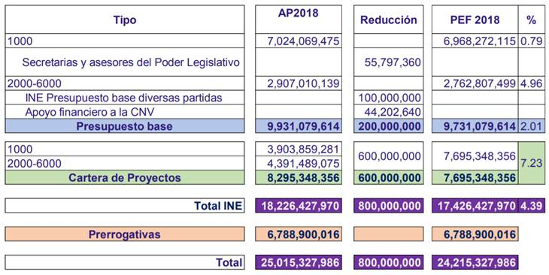Click the 4.39 percentage cell

pos(531,206)
